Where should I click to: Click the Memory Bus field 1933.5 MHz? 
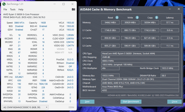pyautogui.click(x=110, y=76)
